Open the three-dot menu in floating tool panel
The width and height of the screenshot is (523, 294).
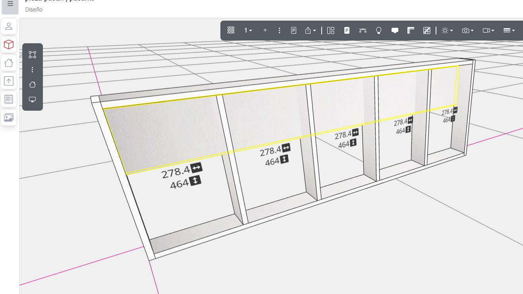click(33, 70)
